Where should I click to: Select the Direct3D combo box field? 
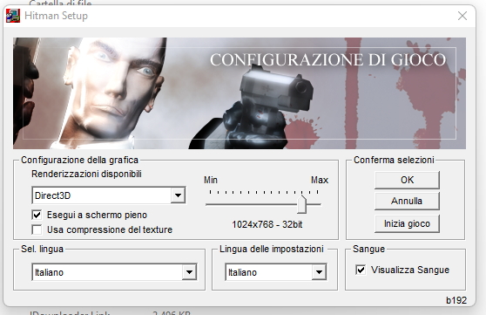(x=109, y=195)
